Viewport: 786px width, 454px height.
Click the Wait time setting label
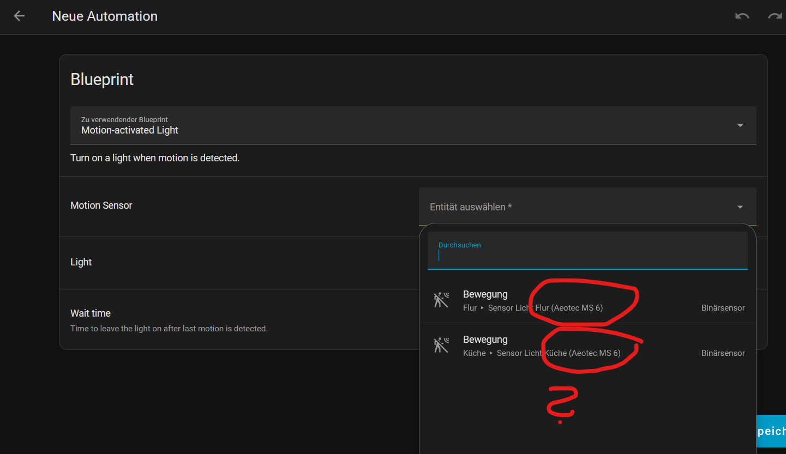[x=91, y=313]
